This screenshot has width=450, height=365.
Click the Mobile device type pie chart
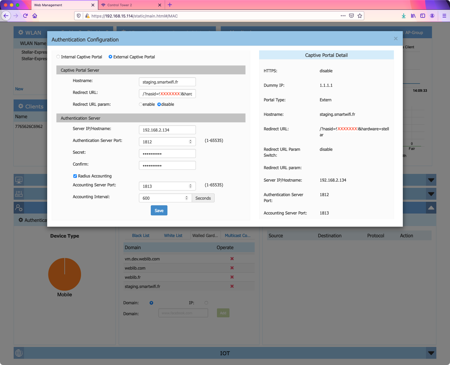pos(64,274)
